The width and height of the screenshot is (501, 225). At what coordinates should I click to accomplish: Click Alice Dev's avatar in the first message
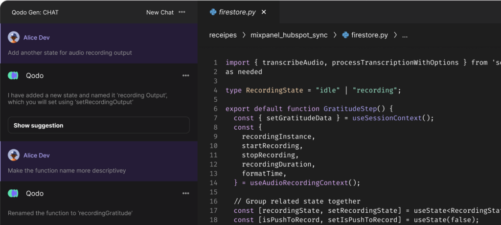pos(13,37)
